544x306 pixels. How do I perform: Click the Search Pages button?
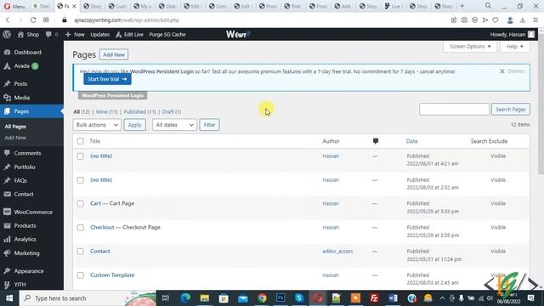tap(510, 110)
